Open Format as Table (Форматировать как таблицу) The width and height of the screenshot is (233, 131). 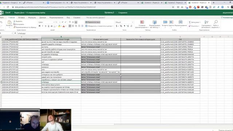click(155, 24)
